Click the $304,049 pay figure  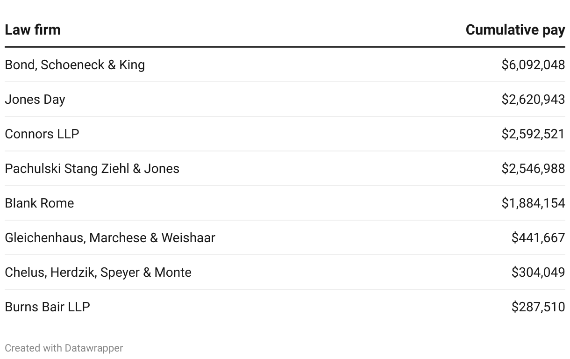click(538, 272)
